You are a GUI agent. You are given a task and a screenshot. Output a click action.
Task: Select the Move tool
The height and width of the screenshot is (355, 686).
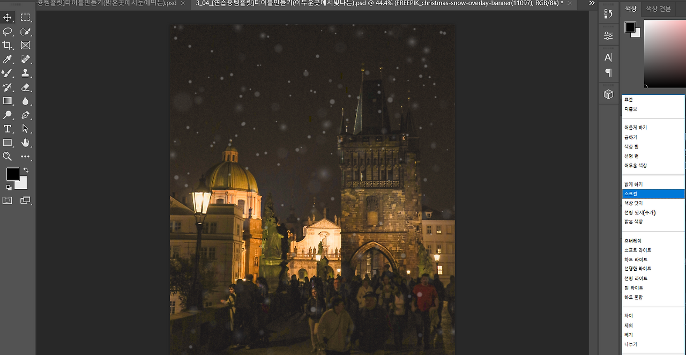pyautogui.click(x=8, y=18)
